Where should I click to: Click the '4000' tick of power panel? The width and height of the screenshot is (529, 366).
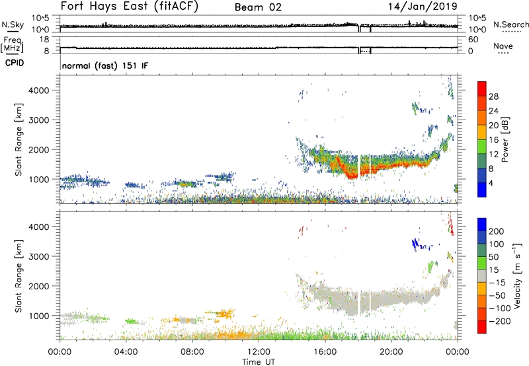(x=39, y=91)
